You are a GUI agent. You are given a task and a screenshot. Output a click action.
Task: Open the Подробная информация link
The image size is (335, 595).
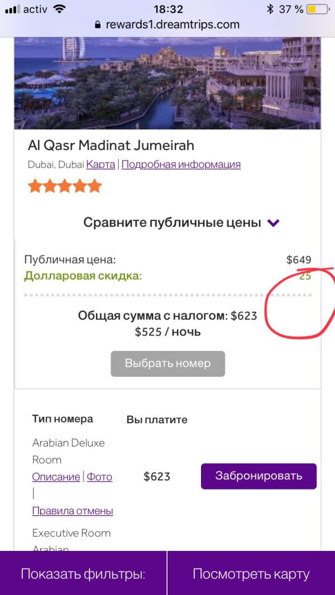[181, 165]
